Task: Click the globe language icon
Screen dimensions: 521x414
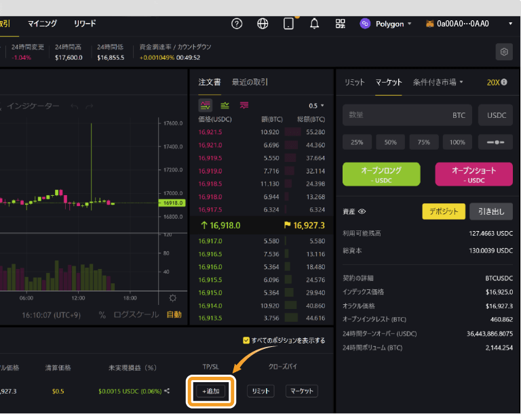Action: [x=263, y=24]
